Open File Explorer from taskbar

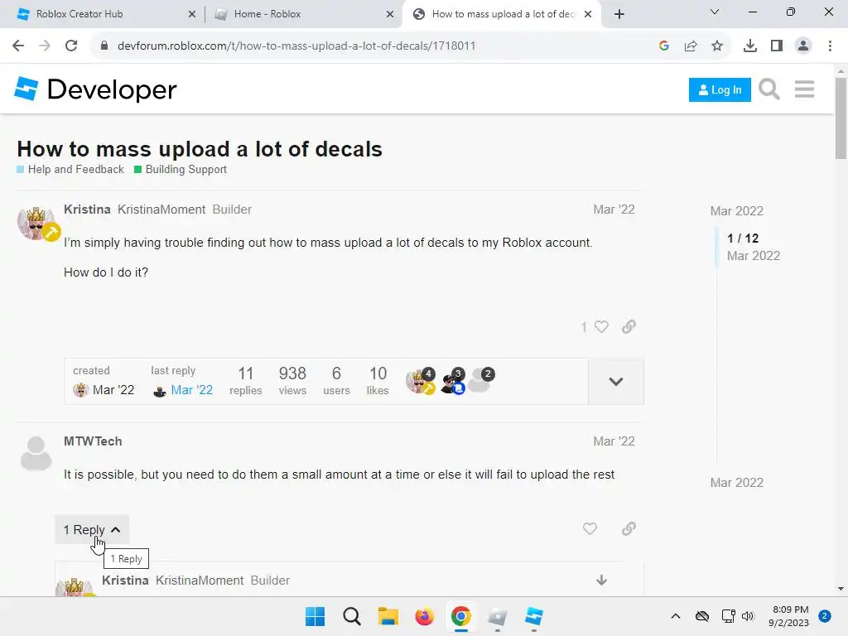tap(388, 616)
